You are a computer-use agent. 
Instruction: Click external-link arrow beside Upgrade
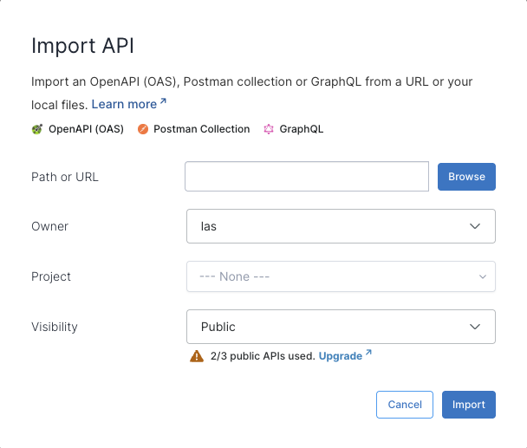(368, 354)
